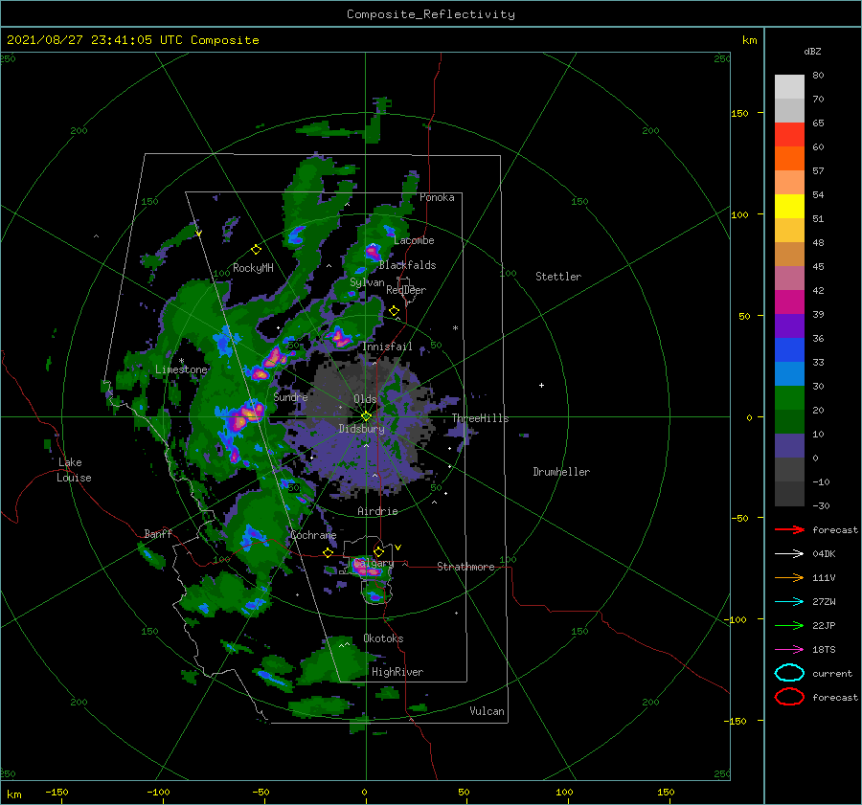Select the Sundre label
This screenshot has width=862, height=805.
(x=290, y=396)
